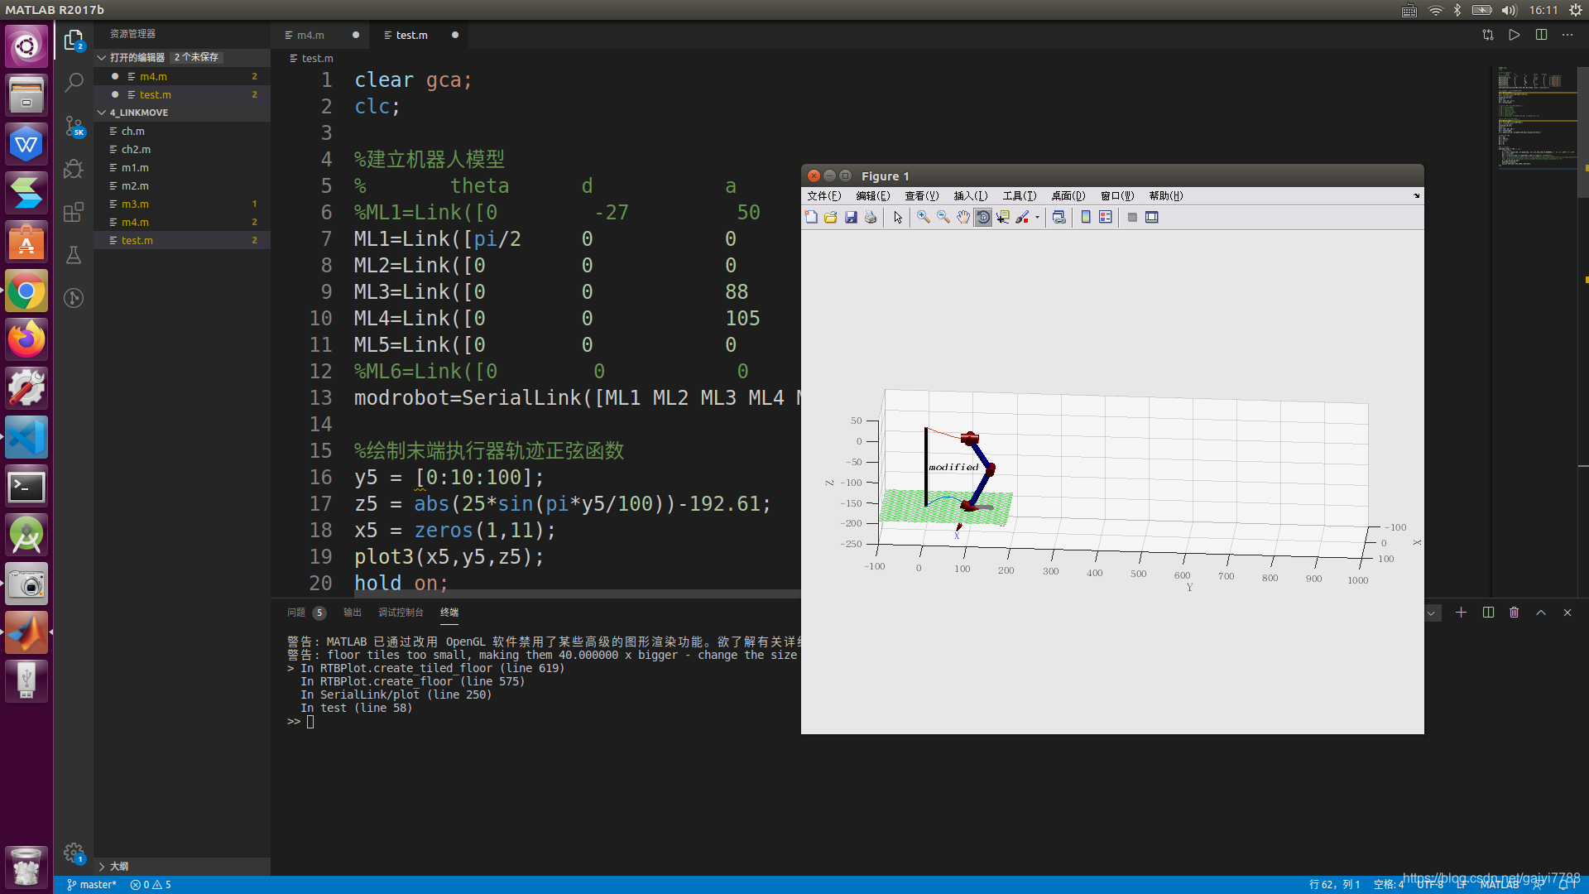
Task: Switch to the 调试控制台 debug console tab
Action: [x=401, y=613]
